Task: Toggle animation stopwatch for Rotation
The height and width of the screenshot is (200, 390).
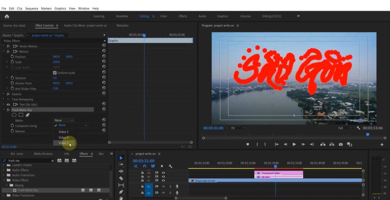Action: pyautogui.click(x=12, y=78)
